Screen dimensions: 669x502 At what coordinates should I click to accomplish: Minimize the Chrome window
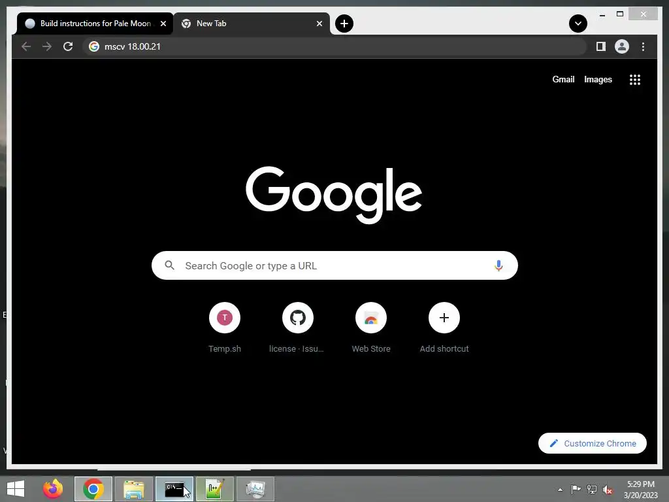[x=602, y=14]
